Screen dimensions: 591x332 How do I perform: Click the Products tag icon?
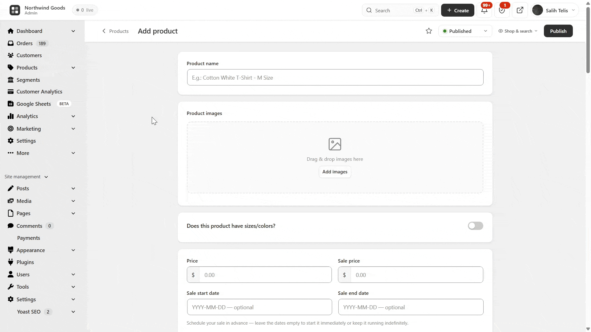tap(10, 68)
